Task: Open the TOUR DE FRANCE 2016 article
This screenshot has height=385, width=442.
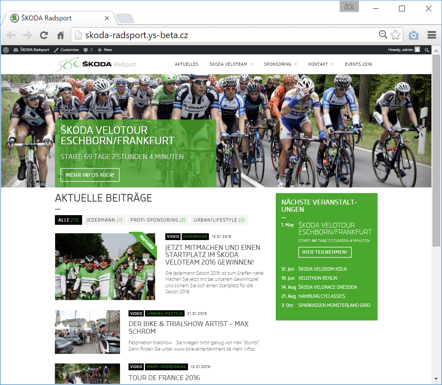Action: pos(164,378)
